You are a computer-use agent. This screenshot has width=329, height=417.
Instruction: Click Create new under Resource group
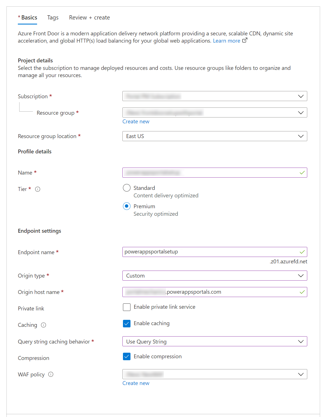[x=136, y=121]
